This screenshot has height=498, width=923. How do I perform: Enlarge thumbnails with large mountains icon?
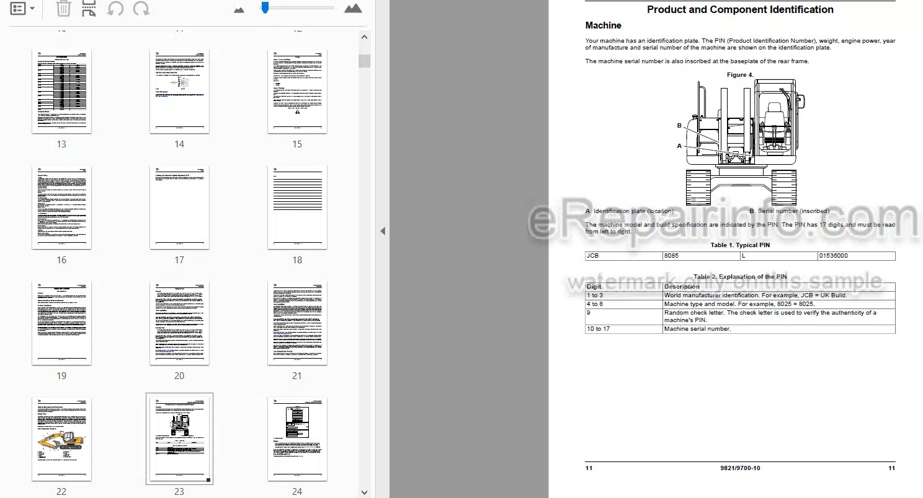coord(353,8)
